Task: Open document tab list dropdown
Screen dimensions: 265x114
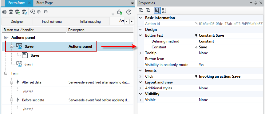Action: click(x=132, y=3)
